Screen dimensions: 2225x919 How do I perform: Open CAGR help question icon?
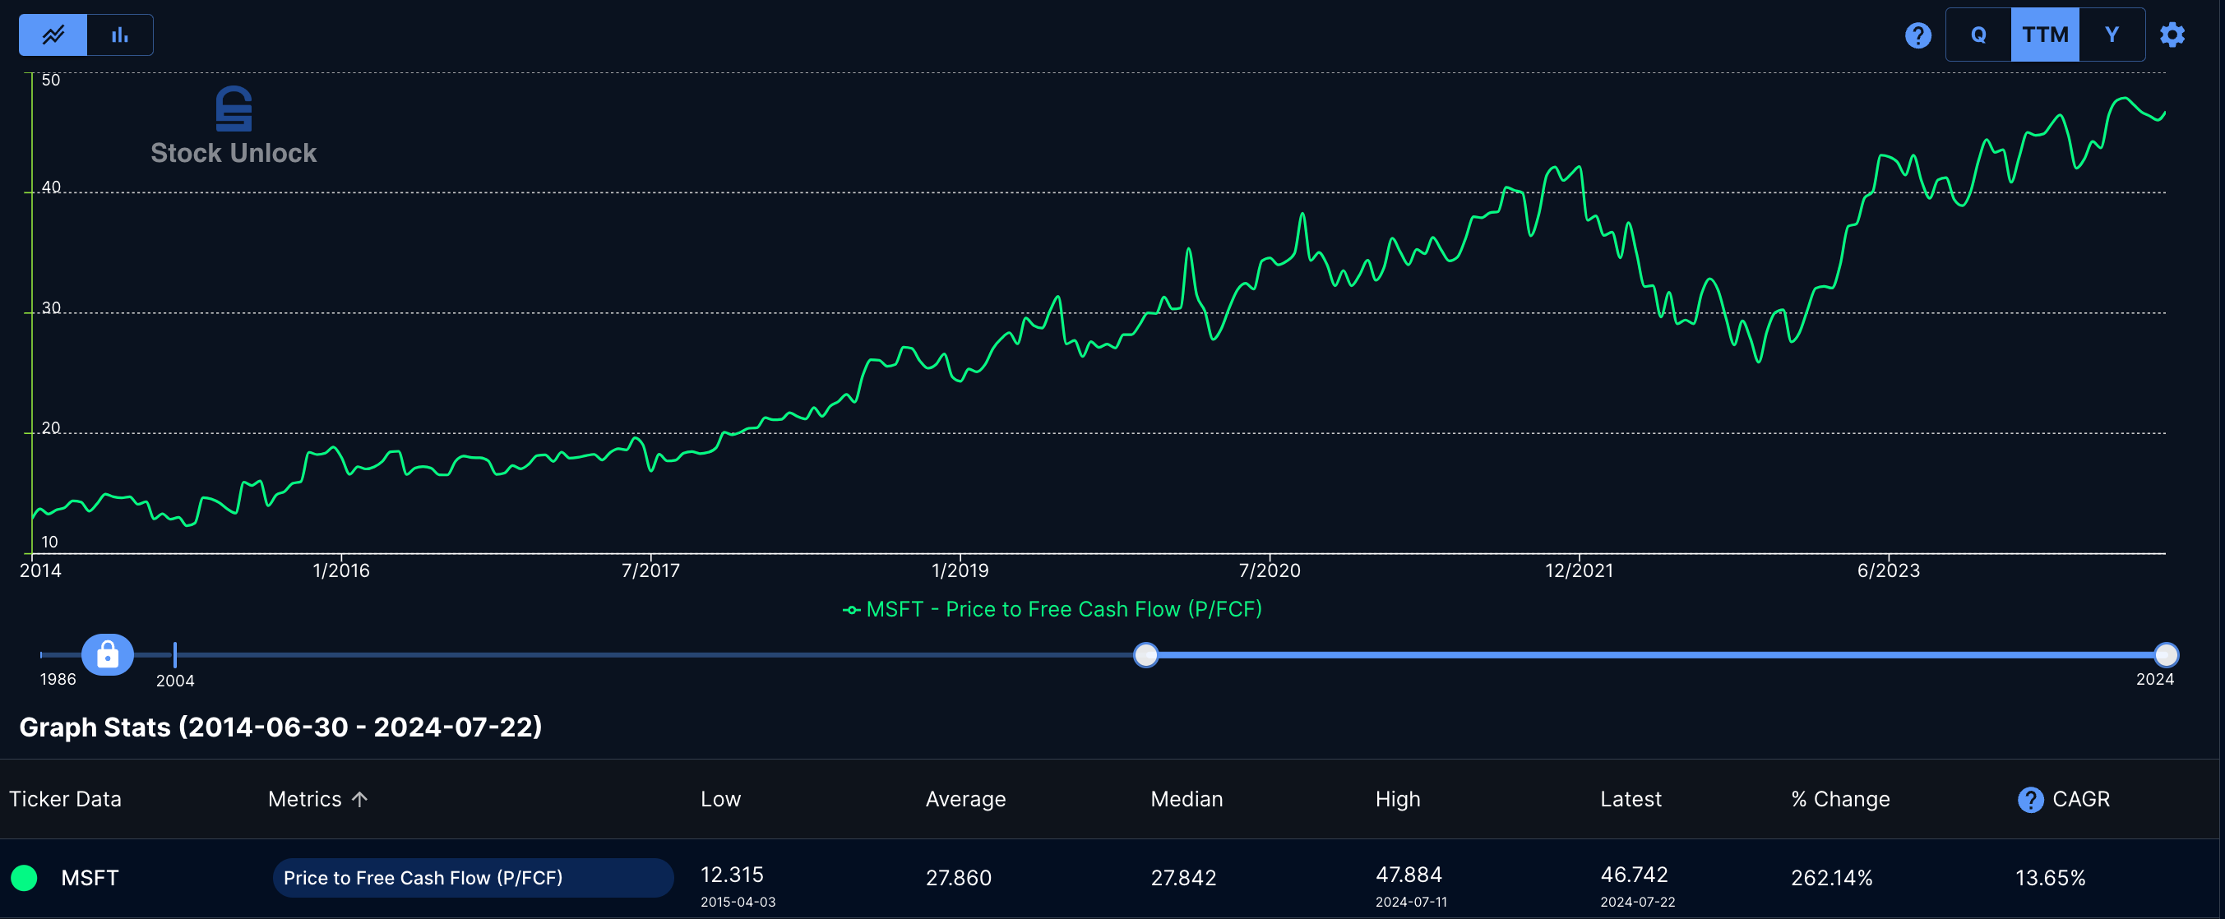click(2030, 800)
